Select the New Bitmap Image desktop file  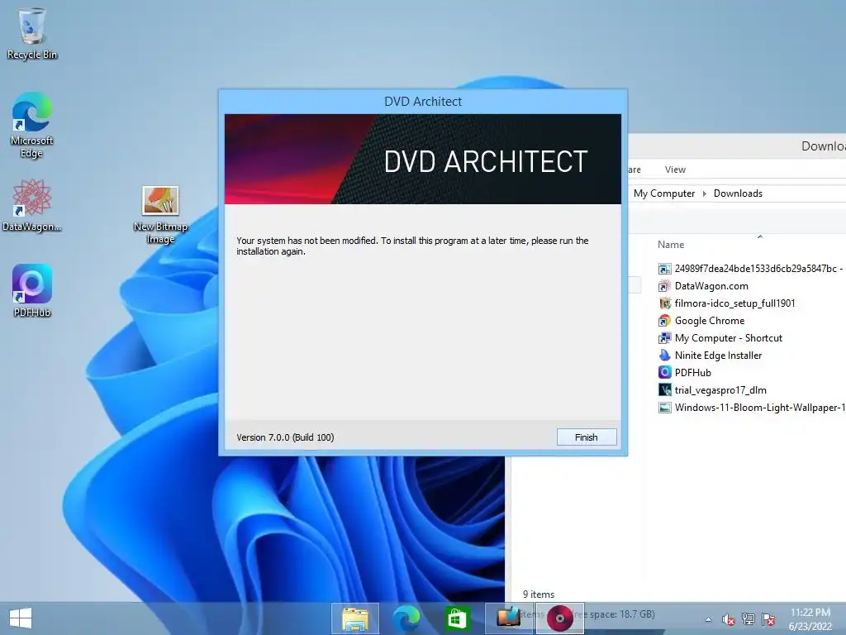(x=160, y=215)
